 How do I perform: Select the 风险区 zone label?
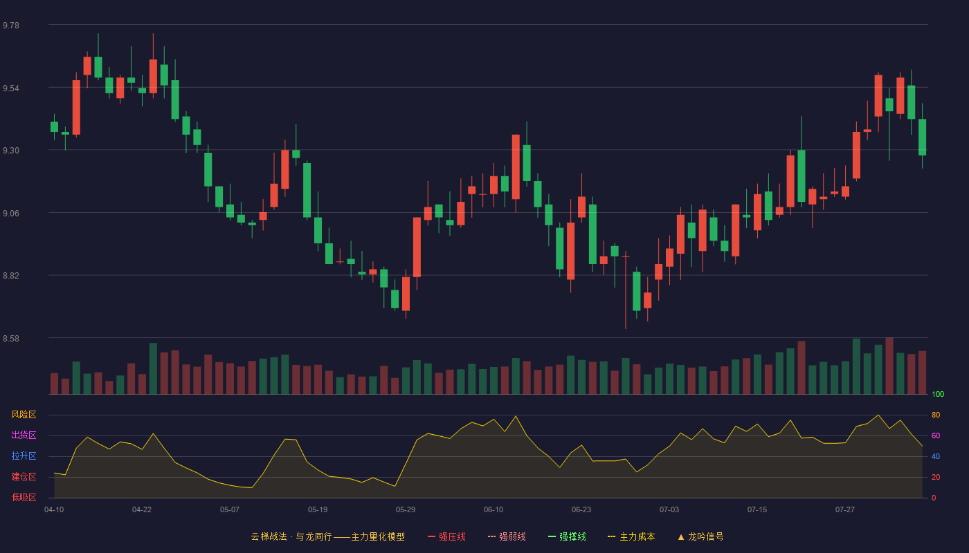click(x=24, y=415)
